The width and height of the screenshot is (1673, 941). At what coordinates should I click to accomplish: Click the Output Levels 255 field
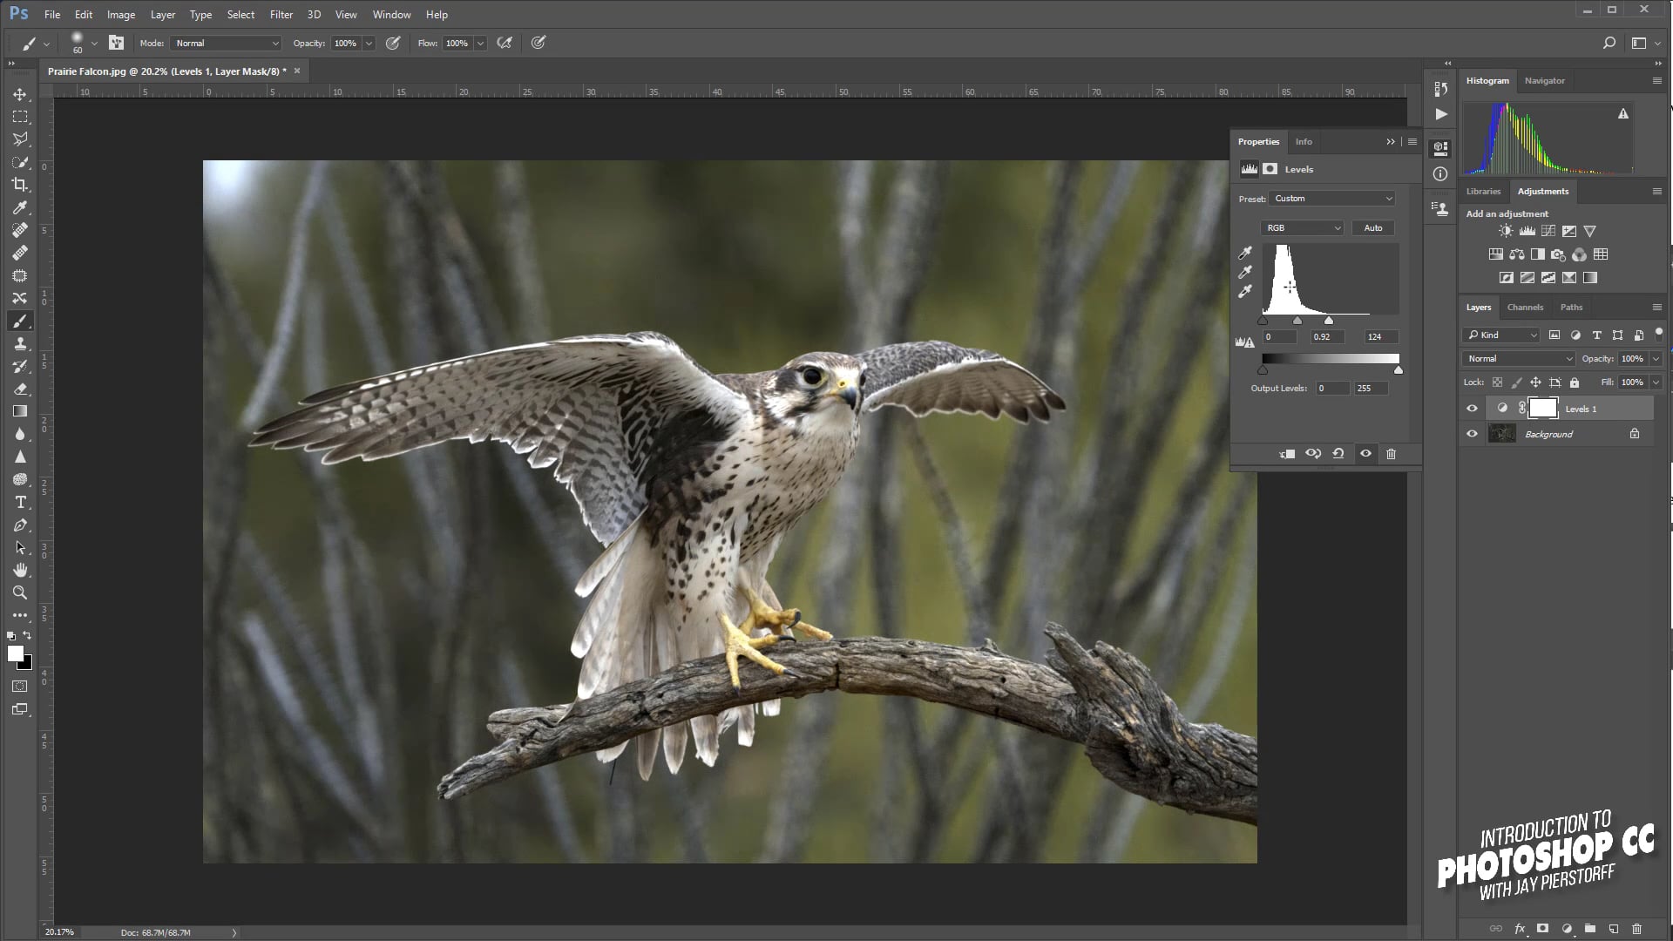coord(1370,389)
